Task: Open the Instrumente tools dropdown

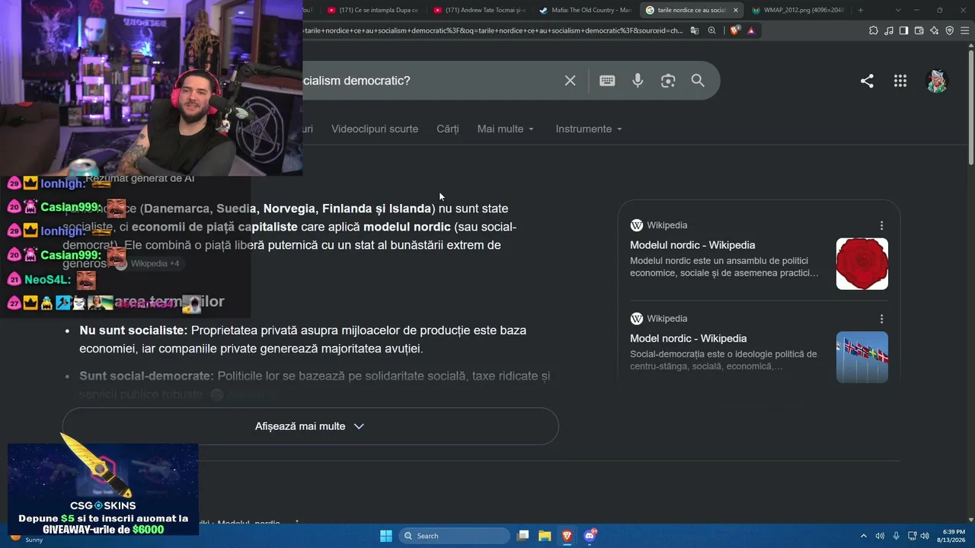Action: coord(589,129)
